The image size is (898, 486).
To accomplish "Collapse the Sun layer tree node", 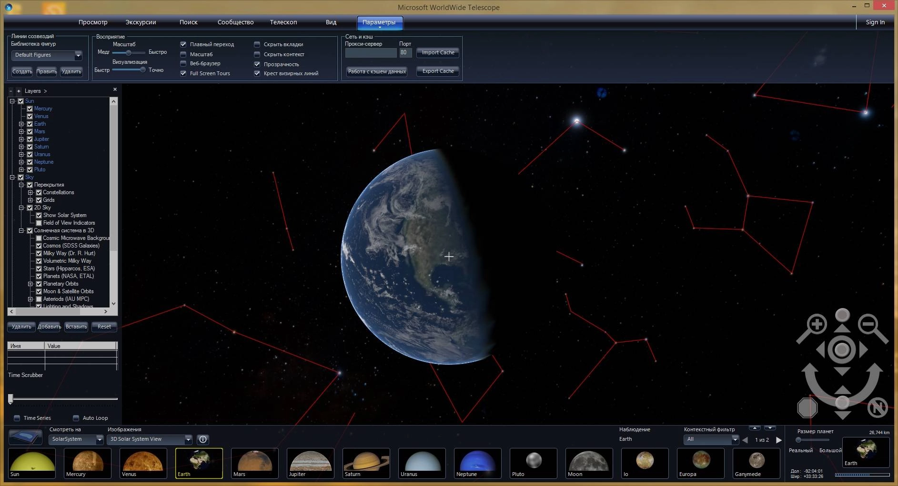I will click(12, 101).
